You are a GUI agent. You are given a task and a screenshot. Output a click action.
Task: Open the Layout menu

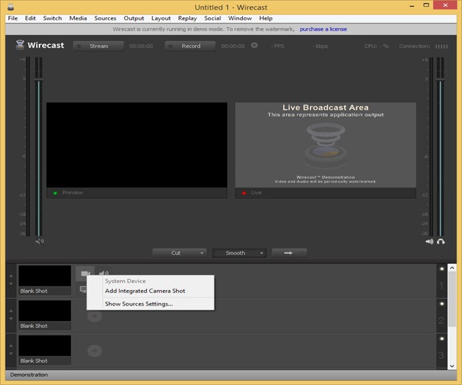[161, 18]
